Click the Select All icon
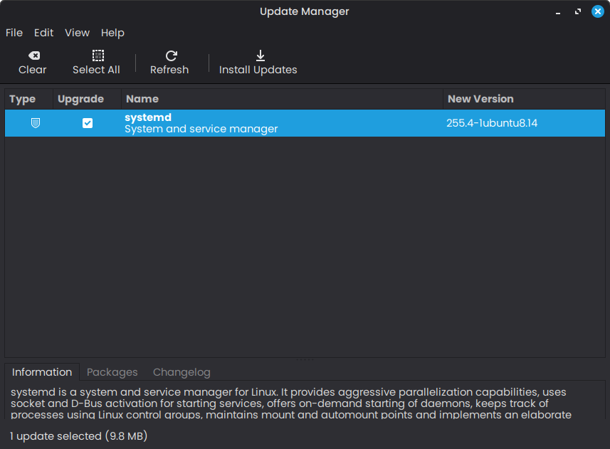This screenshot has width=610, height=449. pyautogui.click(x=97, y=56)
